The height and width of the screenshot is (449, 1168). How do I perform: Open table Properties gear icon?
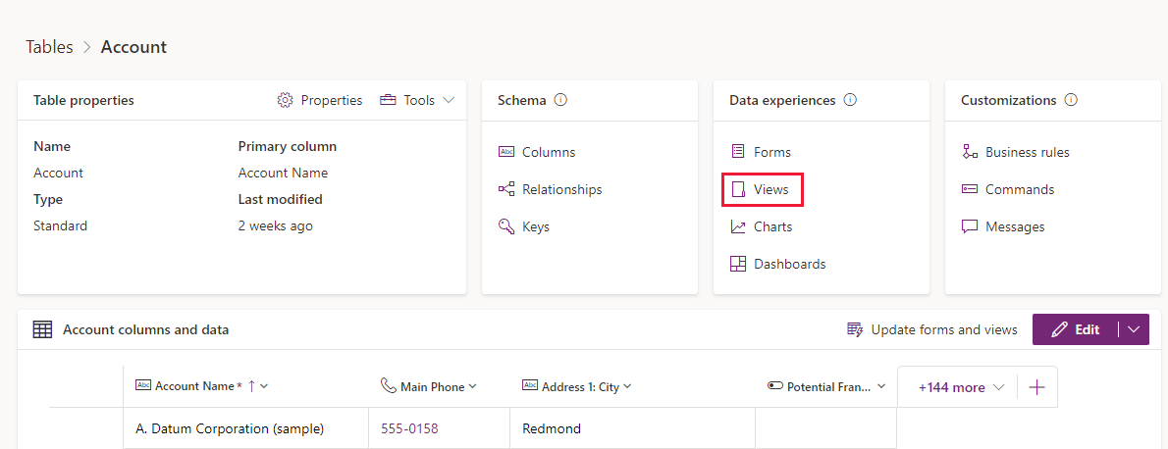click(285, 100)
